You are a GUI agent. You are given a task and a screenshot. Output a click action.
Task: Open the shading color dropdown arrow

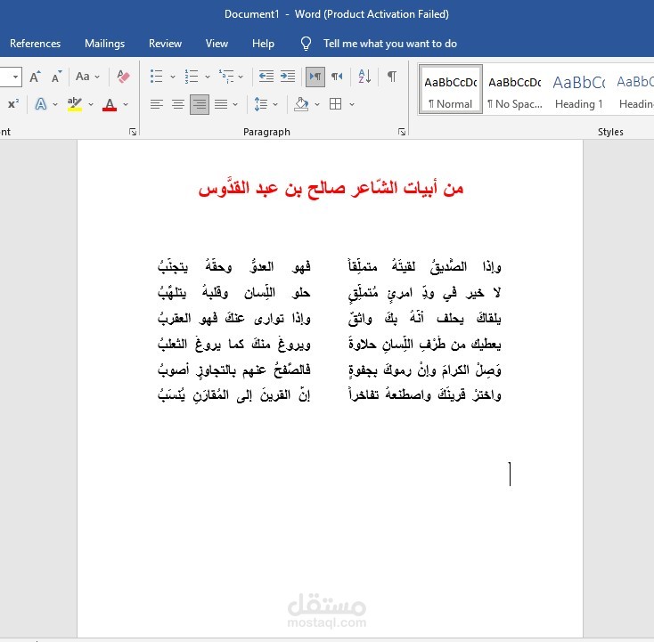317,104
